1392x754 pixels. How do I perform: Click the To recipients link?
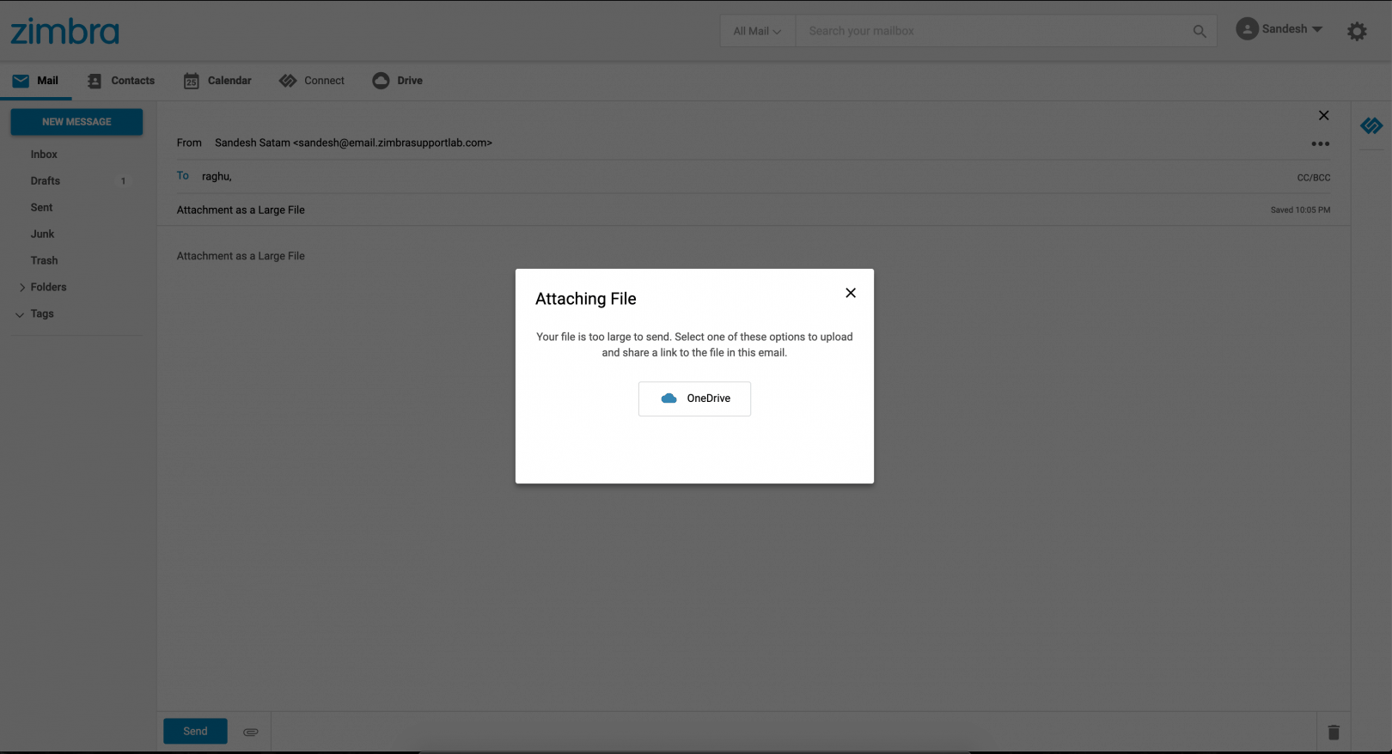(183, 176)
